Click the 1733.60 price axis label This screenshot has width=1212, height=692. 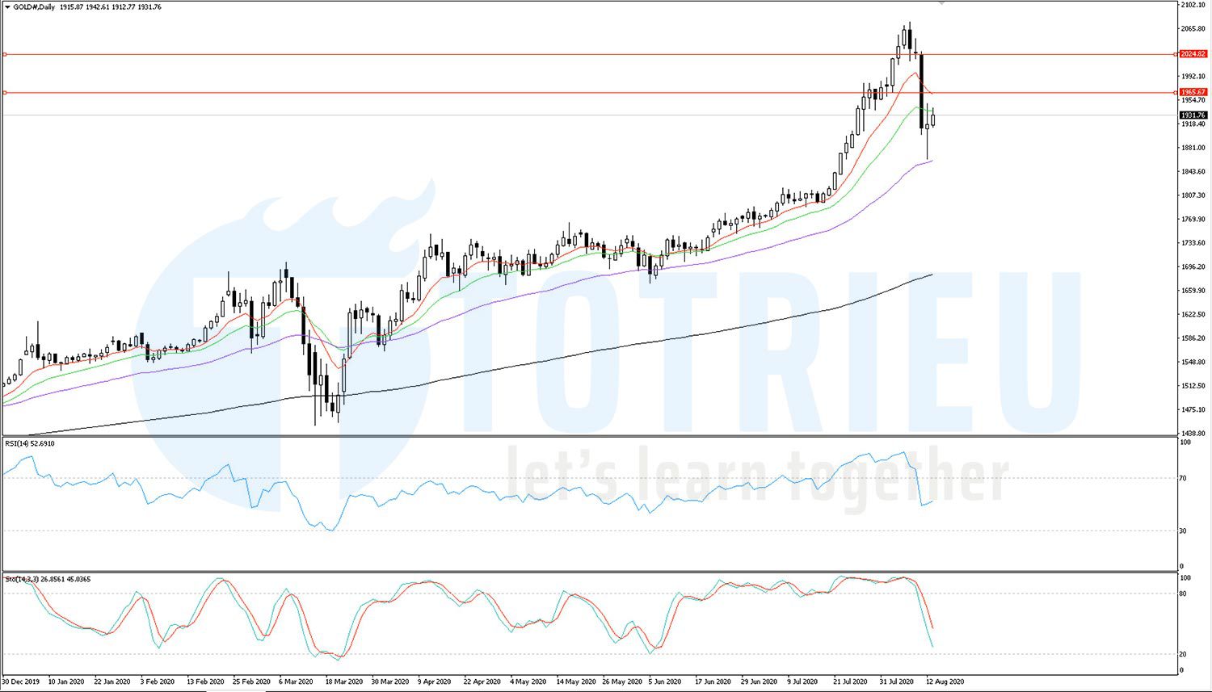(x=1193, y=243)
